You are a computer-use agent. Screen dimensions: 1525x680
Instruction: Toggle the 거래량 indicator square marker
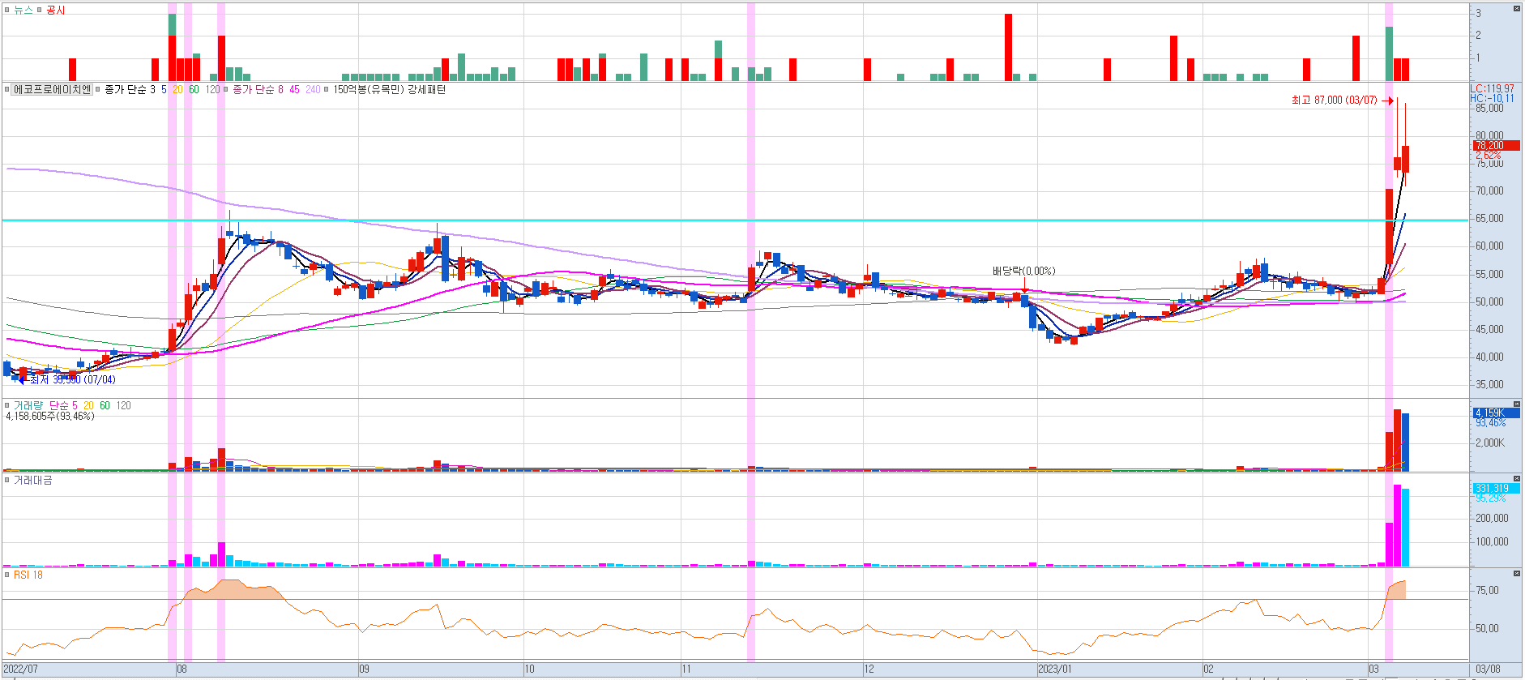click(x=7, y=405)
